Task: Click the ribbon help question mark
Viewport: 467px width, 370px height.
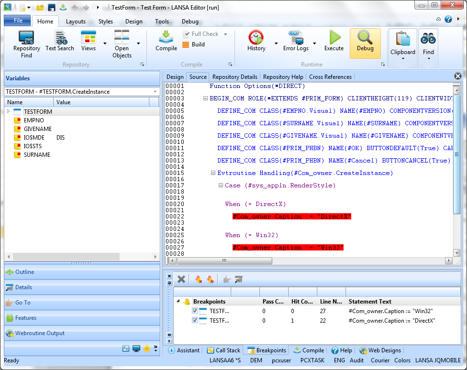Action: point(448,19)
